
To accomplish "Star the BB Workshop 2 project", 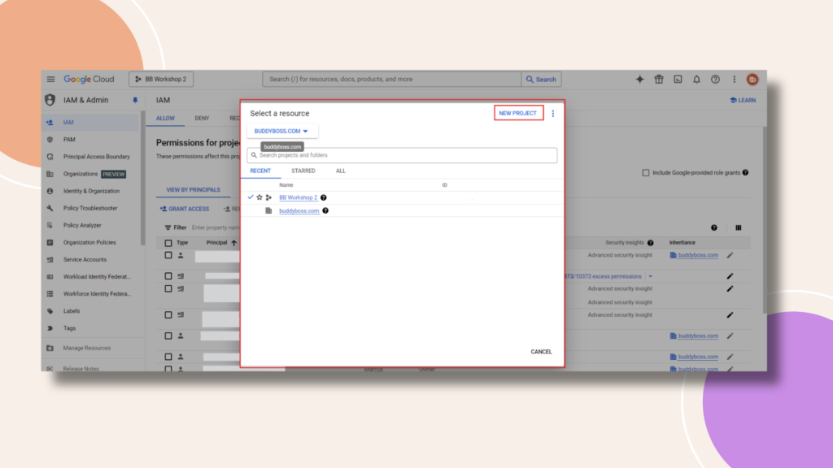I will click(259, 197).
